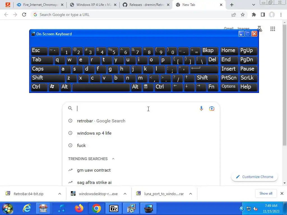The width and height of the screenshot is (287, 215).
Task: Click the share page icon in address bar
Action: pos(234,15)
